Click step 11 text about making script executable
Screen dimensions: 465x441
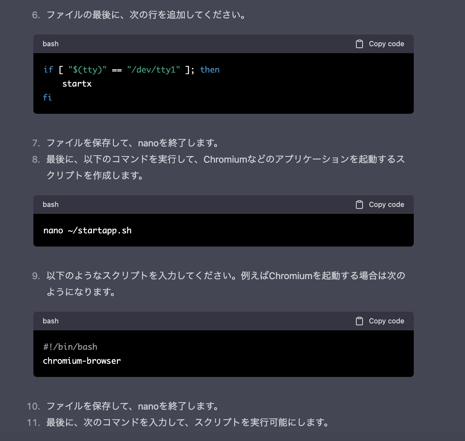pyautogui.click(x=187, y=422)
